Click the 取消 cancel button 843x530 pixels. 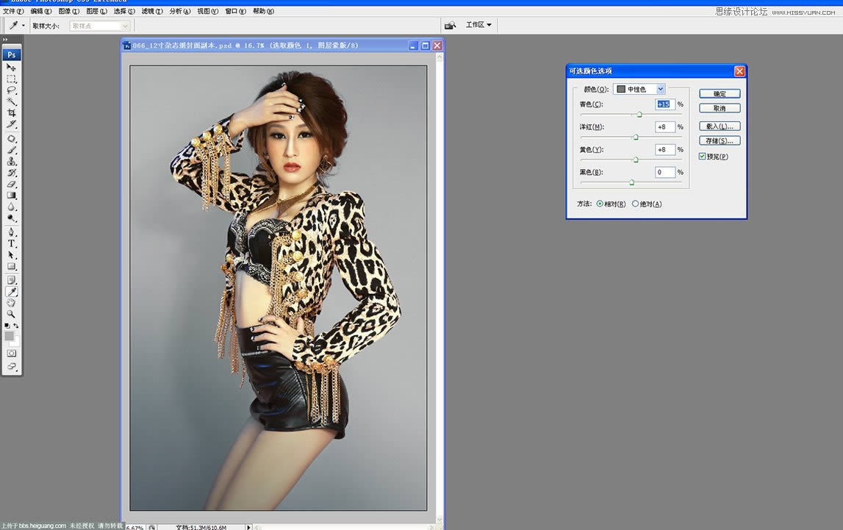click(x=720, y=108)
